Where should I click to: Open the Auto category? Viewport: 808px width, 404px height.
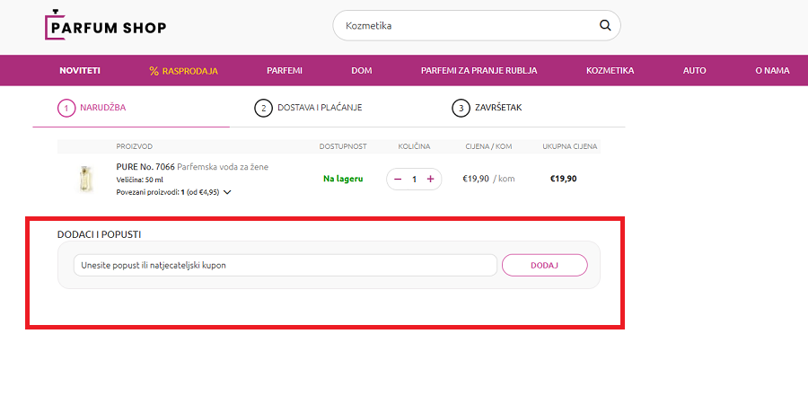(694, 70)
